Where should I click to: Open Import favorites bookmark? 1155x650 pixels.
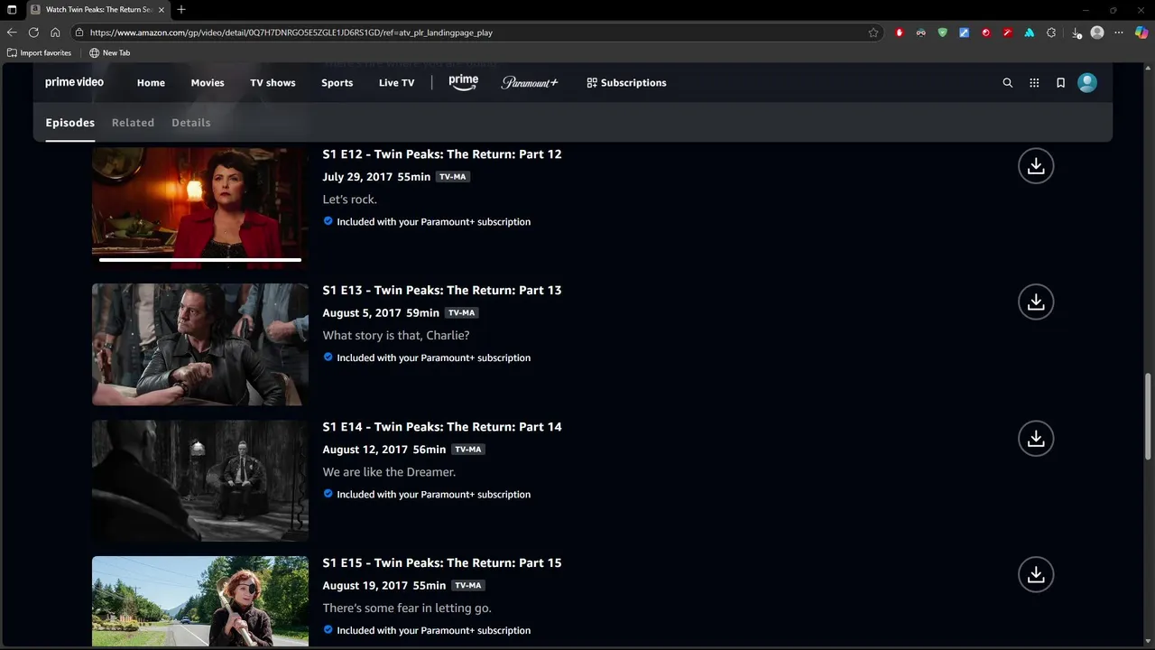tap(39, 53)
